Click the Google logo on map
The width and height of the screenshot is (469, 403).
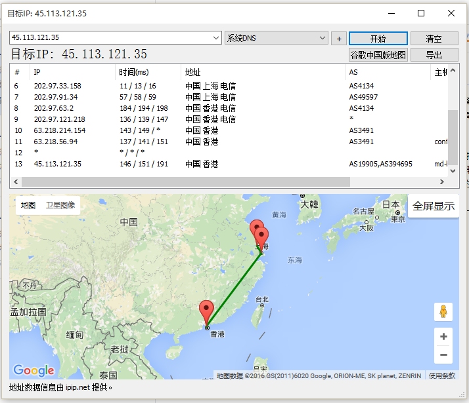(33, 371)
